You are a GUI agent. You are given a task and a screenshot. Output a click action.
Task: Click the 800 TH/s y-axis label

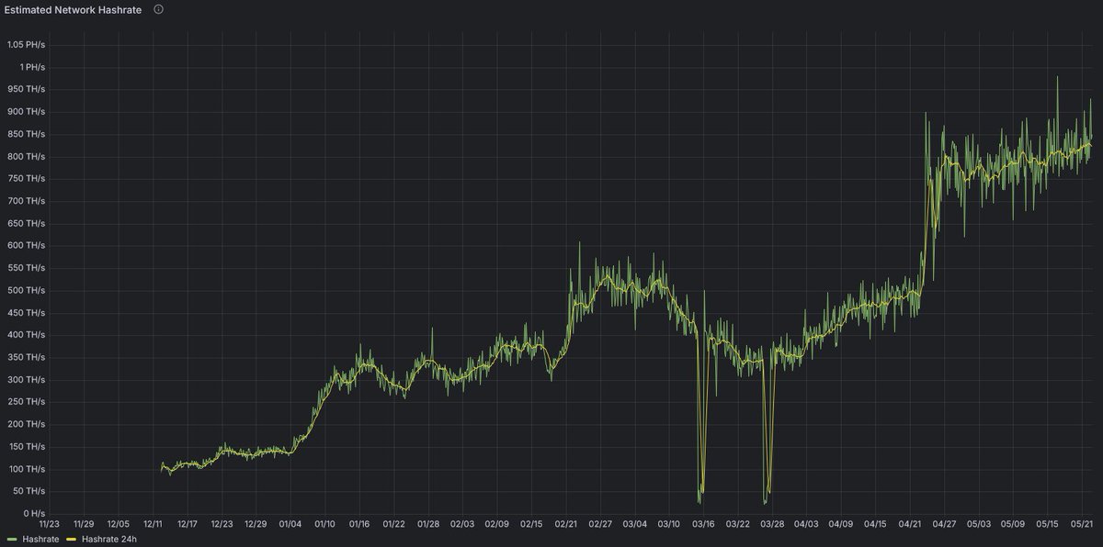coord(27,156)
